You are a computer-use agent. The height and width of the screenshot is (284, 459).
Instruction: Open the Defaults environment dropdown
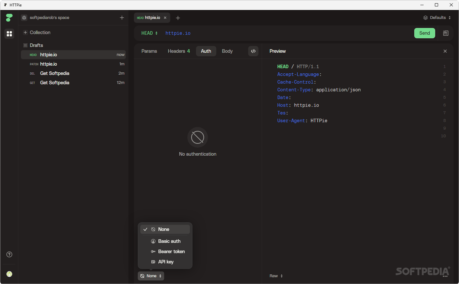[x=437, y=18]
